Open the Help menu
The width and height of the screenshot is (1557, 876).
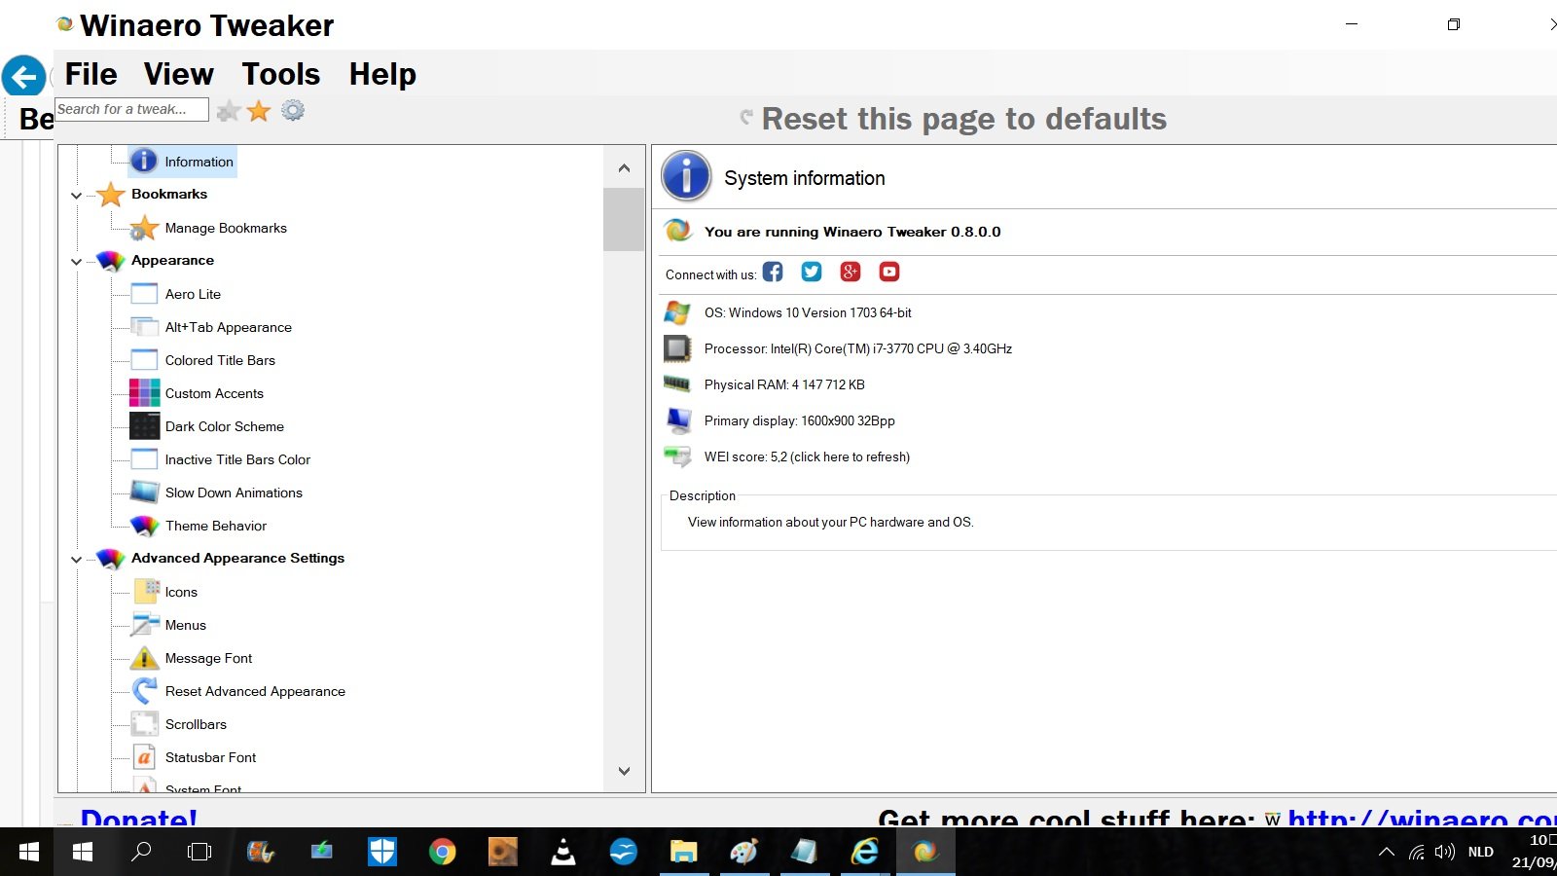coord(382,74)
